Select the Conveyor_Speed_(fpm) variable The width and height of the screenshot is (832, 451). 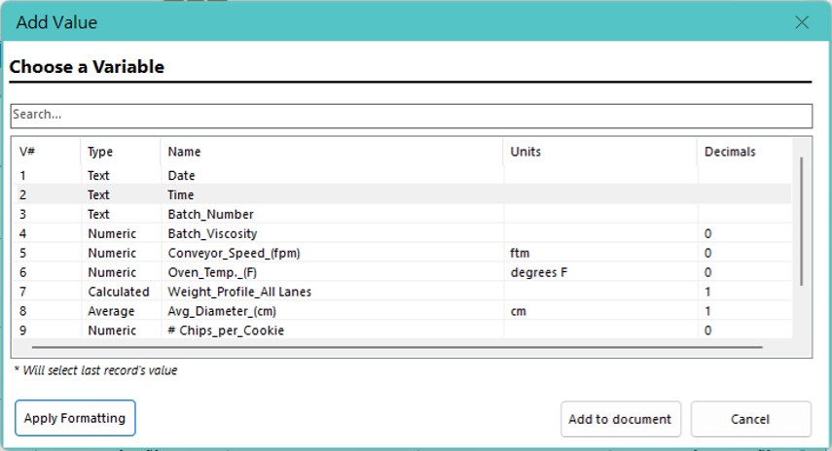click(402, 253)
